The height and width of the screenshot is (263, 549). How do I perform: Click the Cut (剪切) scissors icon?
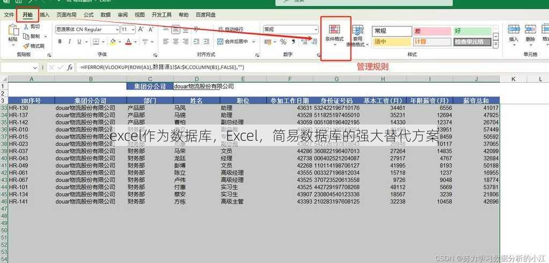(x=26, y=27)
